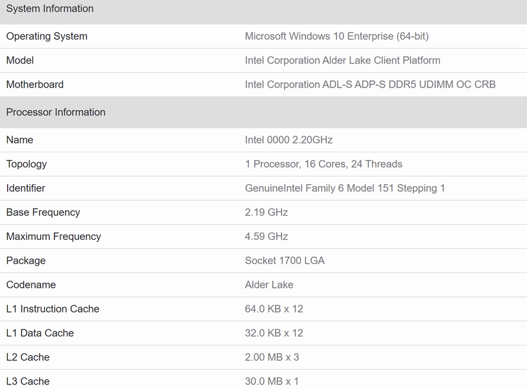Select the Operating System row label

tap(47, 36)
